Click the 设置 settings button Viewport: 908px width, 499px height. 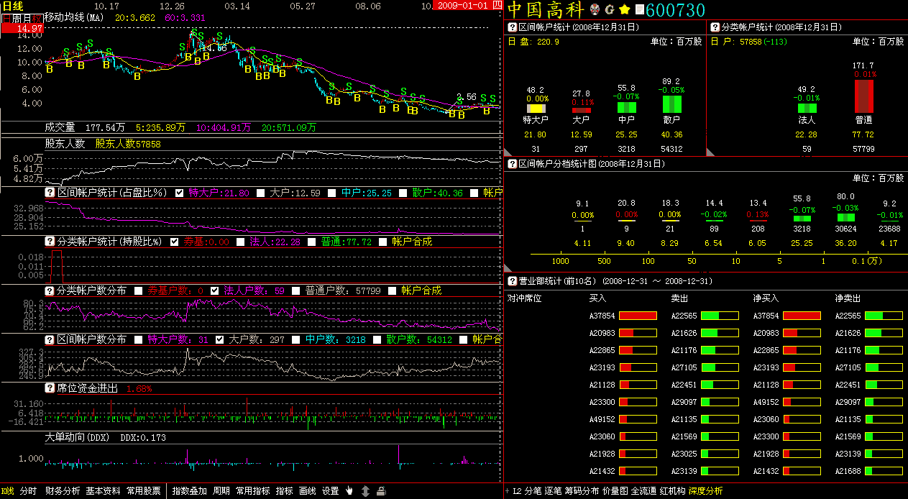tap(330, 491)
